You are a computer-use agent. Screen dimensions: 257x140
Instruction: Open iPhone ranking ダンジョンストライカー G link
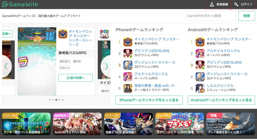[155, 62]
